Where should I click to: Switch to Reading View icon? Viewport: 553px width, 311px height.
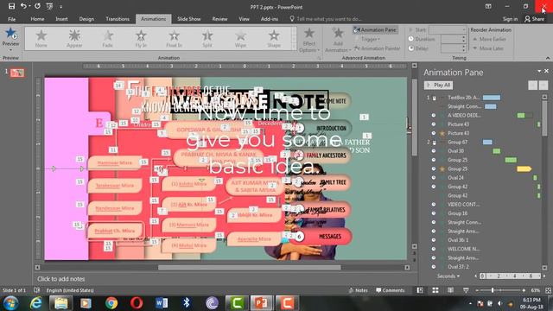[x=450, y=290]
